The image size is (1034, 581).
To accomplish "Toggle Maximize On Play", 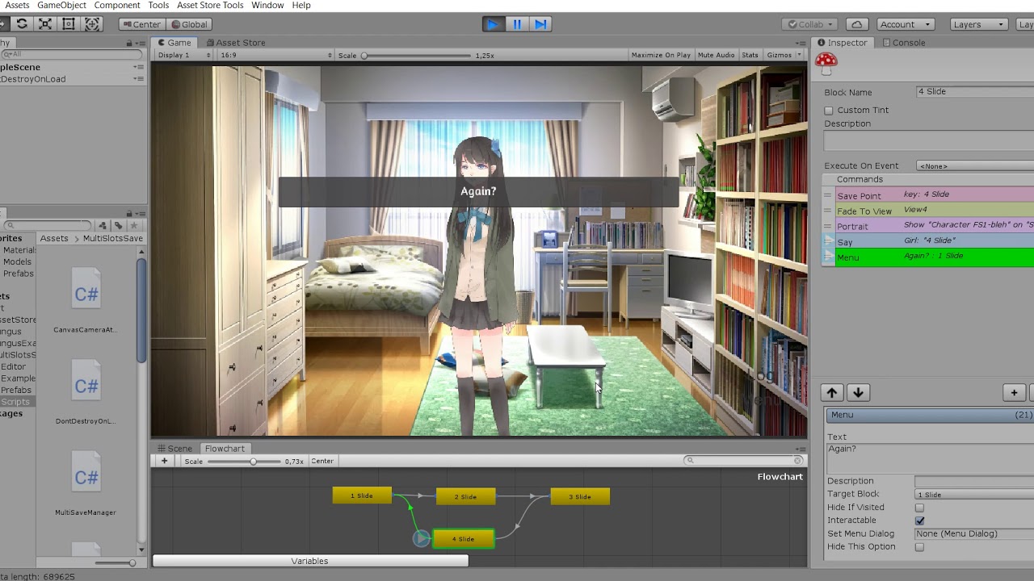I will click(x=661, y=55).
